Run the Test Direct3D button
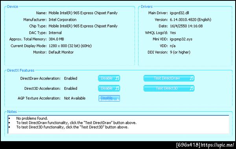Viewport: 236px width, 149px height. point(169,88)
